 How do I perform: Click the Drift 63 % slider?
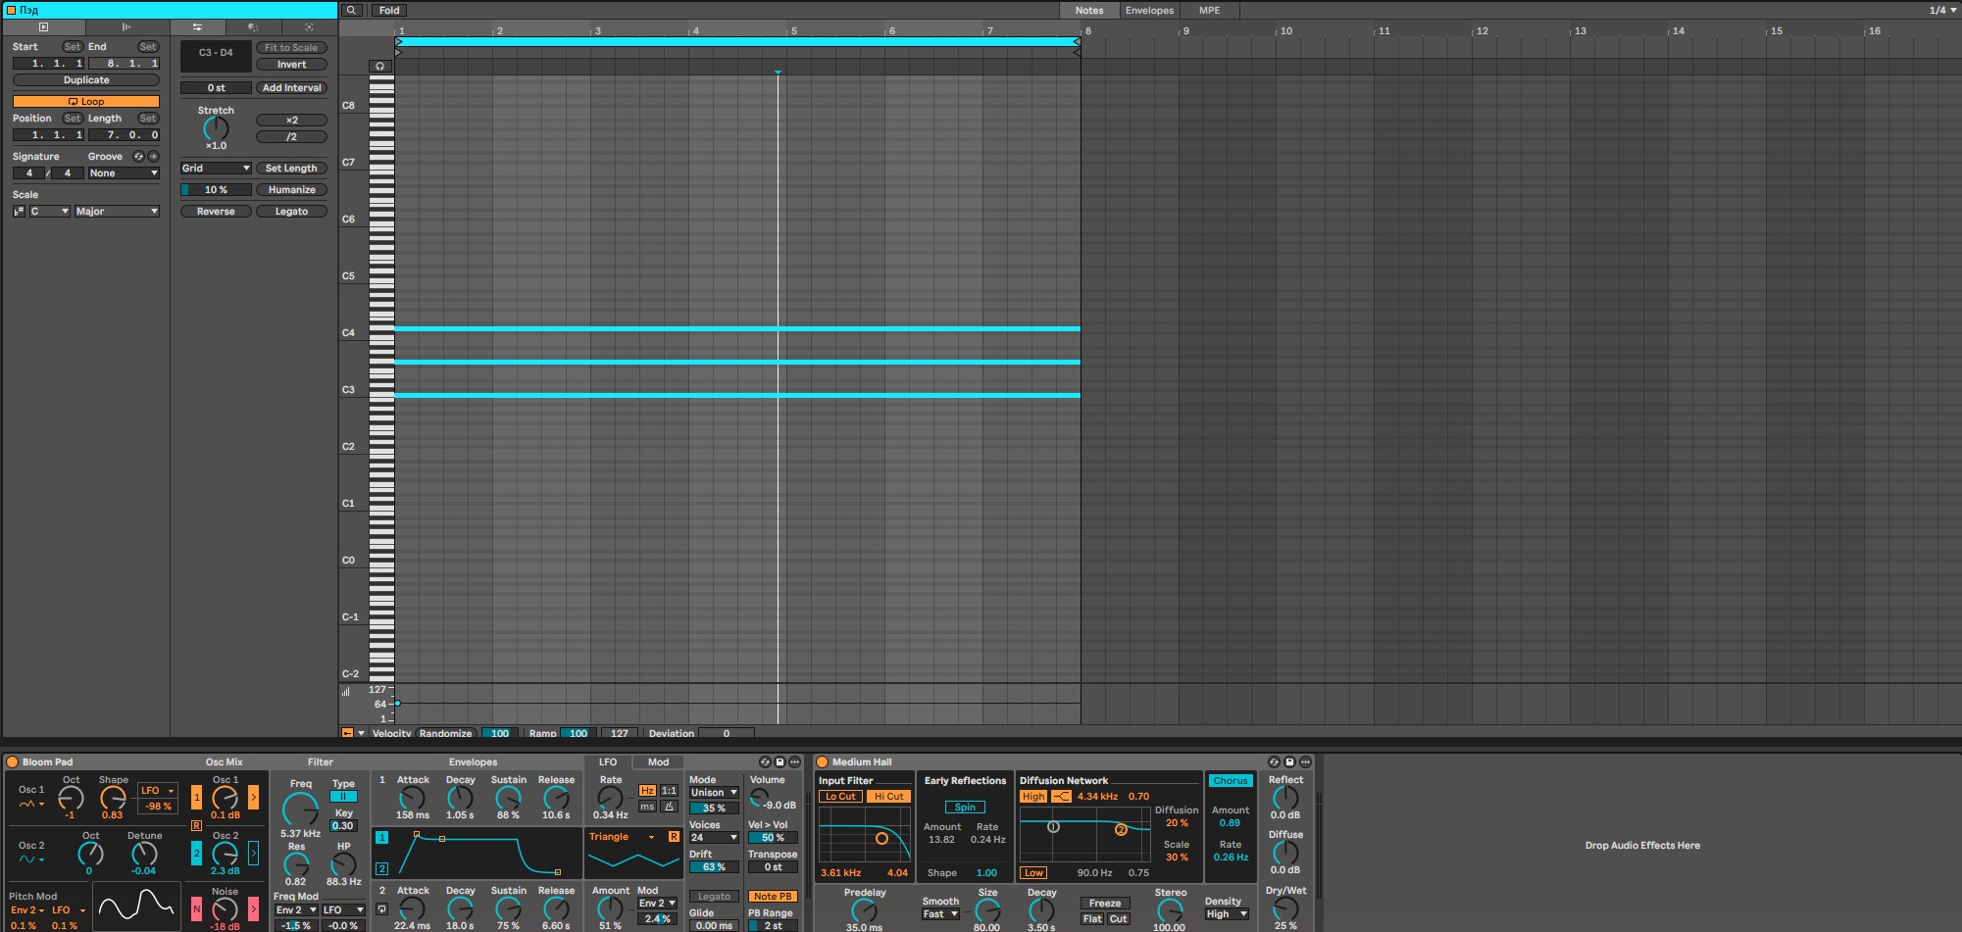(x=714, y=867)
